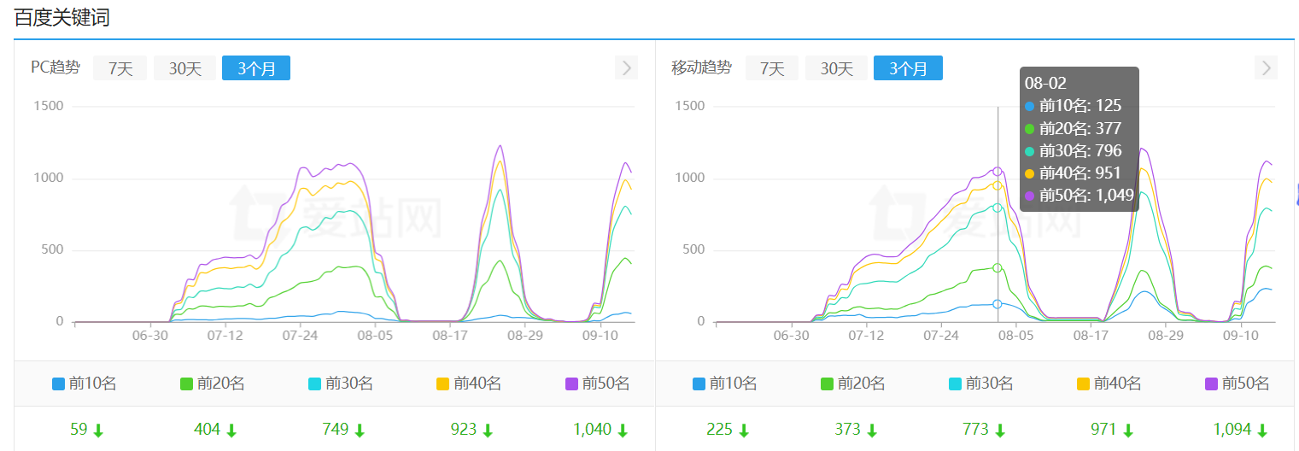Toggle 前40名 legend in PC chart

click(x=468, y=384)
